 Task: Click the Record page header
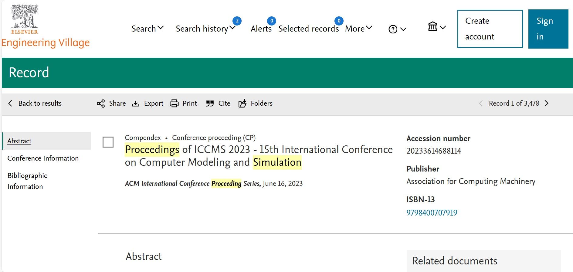pyautogui.click(x=29, y=73)
